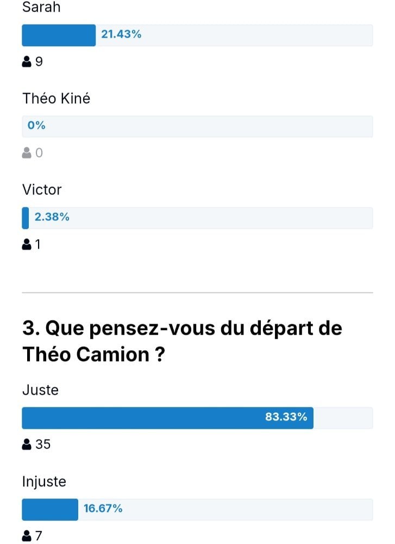Click the 21.43% percentage text
Screen dimensions: 395x544
(121, 34)
